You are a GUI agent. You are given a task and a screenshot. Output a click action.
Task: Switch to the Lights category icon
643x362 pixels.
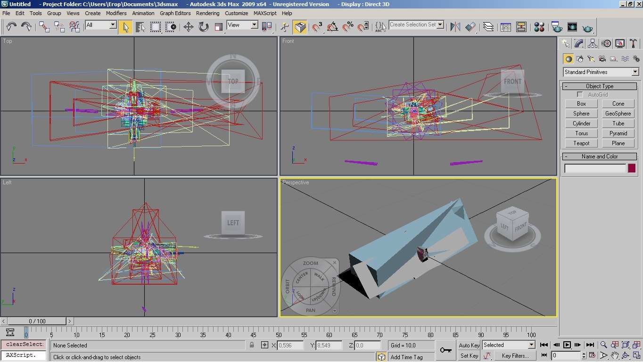pos(591,59)
